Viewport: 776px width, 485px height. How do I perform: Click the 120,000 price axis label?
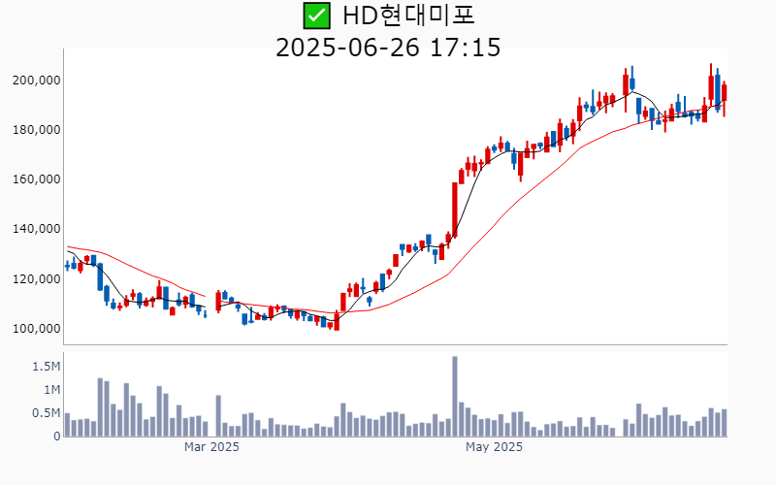pyautogui.click(x=36, y=278)
